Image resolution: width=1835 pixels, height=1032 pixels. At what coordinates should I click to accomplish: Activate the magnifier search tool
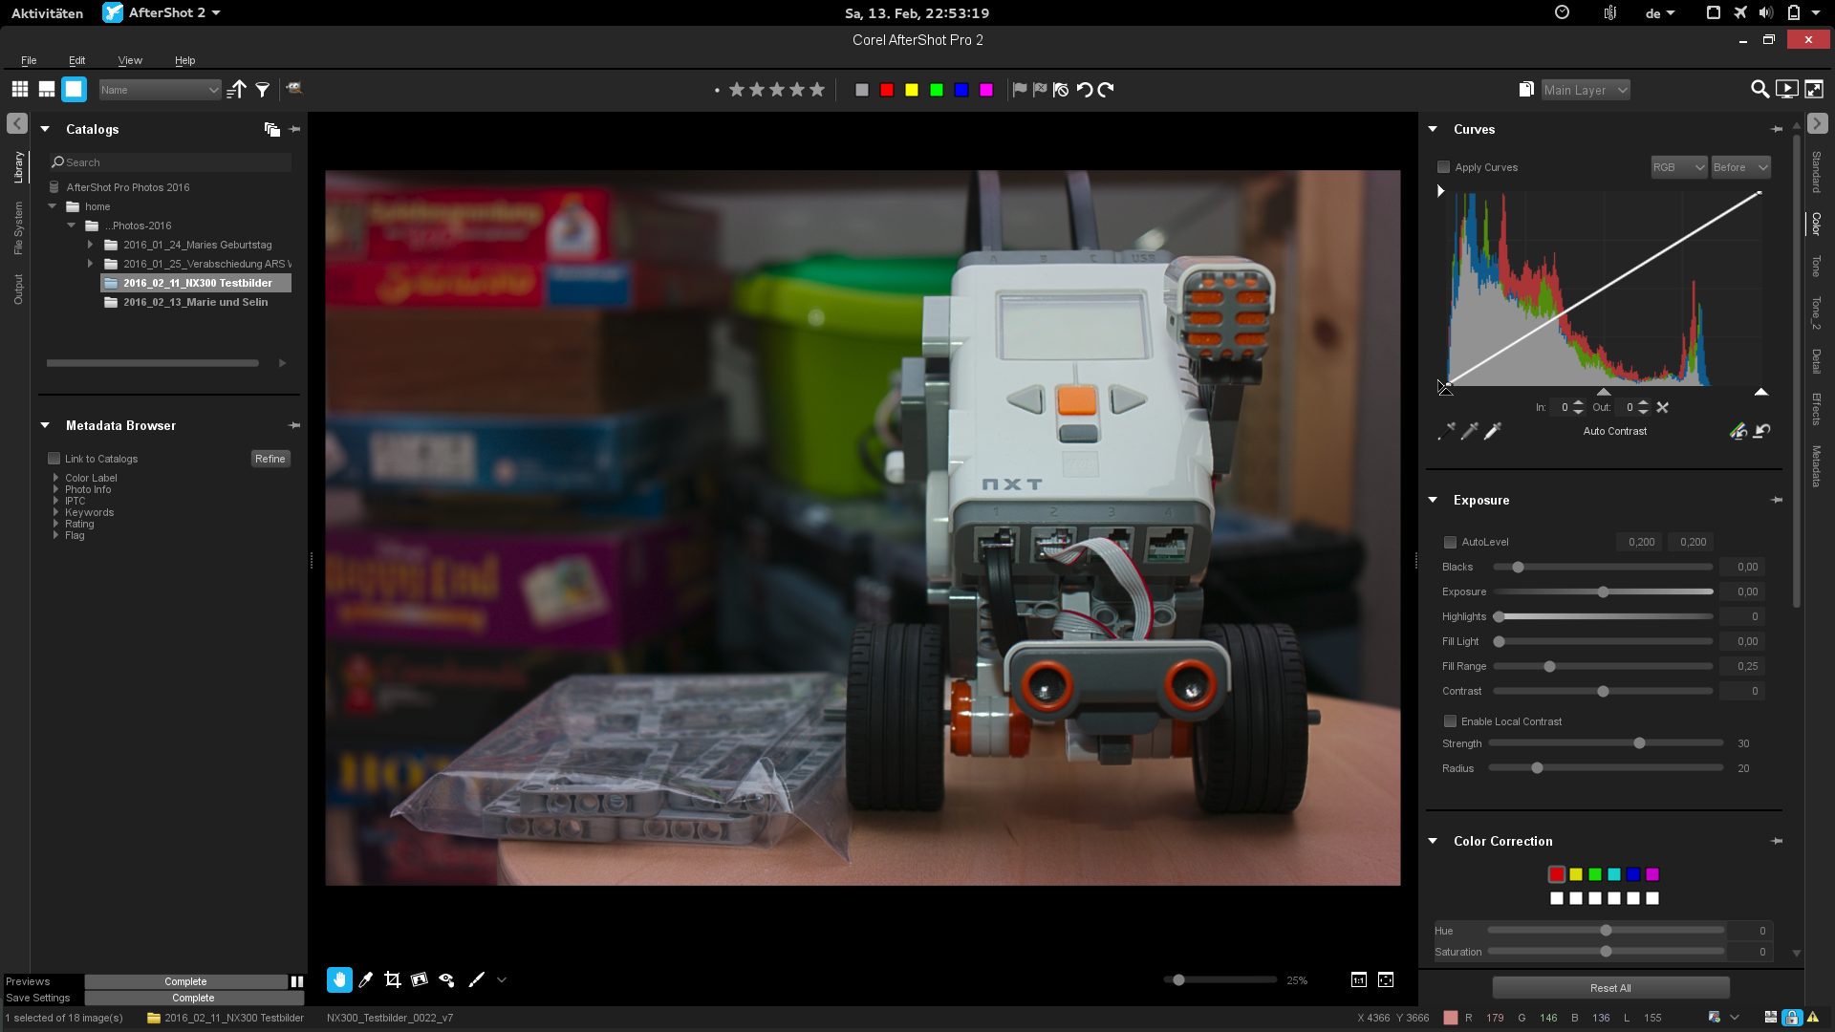click(1759, 90)
